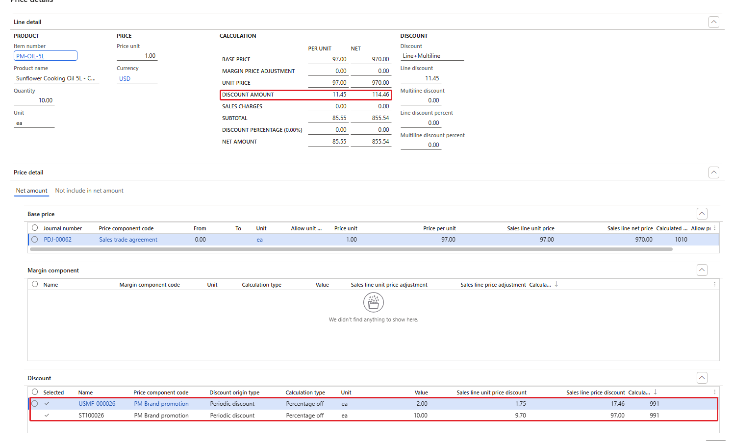Open item number PM-OIL-5L link
This screenshot has width=733, height=441.
(30, 56)
